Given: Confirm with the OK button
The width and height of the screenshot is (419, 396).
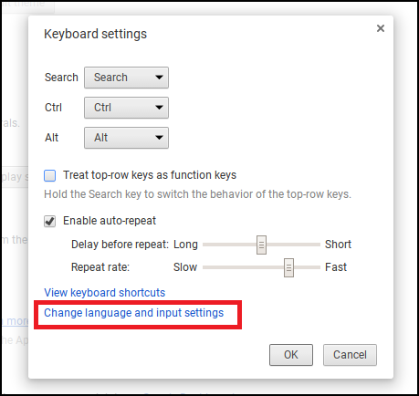Looking at the screenshot, I should coord(291,355).
